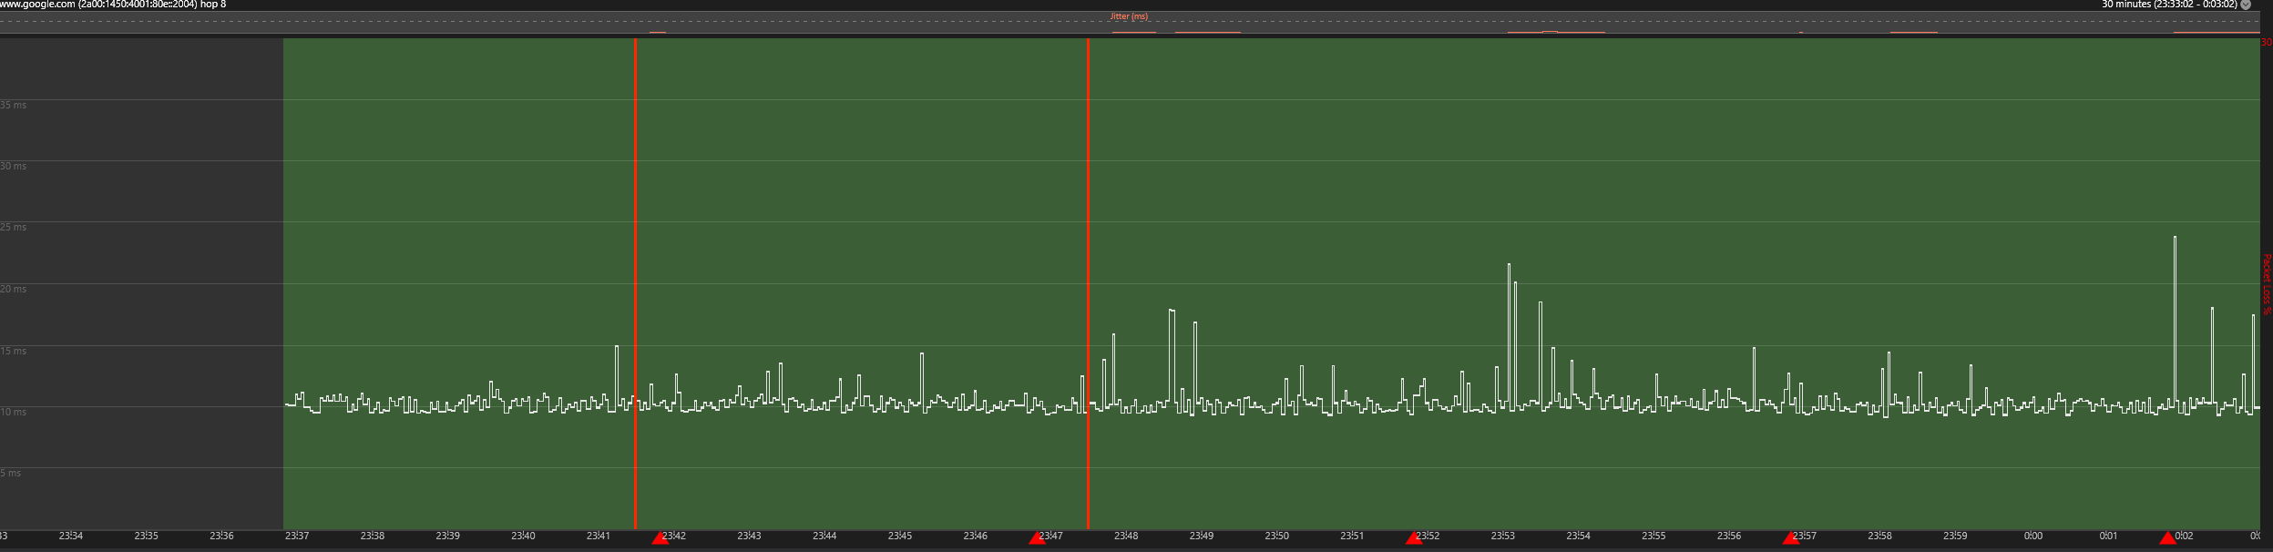
Task: Click the red triangle marker near 23:57
Action: [1790, 538]
